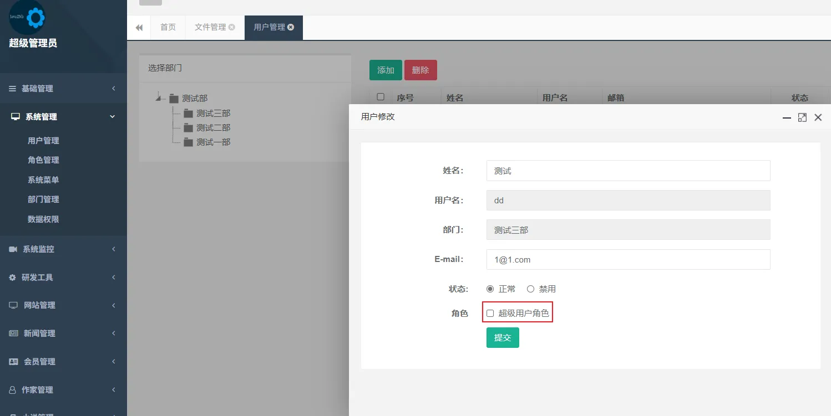The height and width of the screenshot is (416, 831).
Task: Collapse the 测试部 tree node arrow
Action: coord(159,98)
